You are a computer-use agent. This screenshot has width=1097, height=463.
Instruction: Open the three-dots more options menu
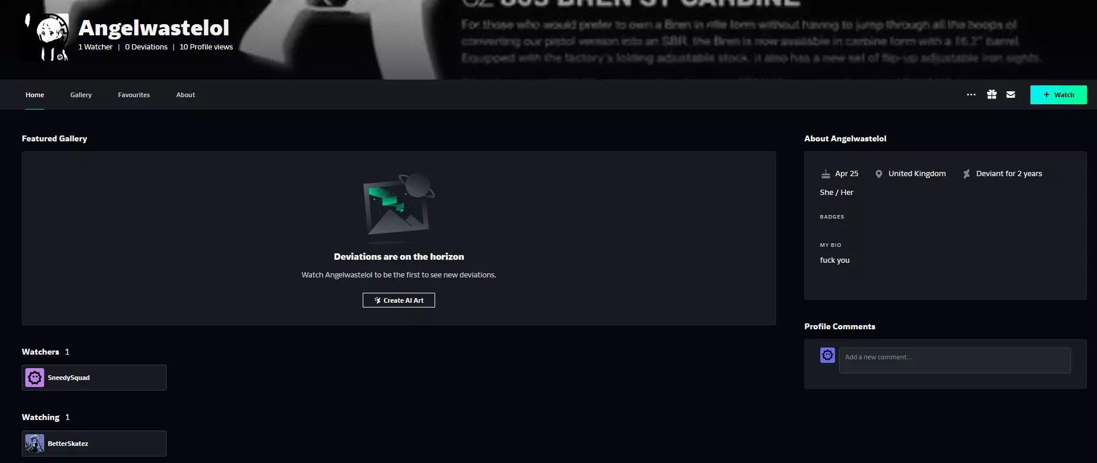tap(971, 95)
